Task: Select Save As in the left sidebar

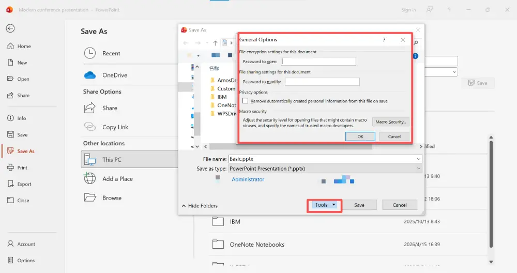Action: [21, 151]
